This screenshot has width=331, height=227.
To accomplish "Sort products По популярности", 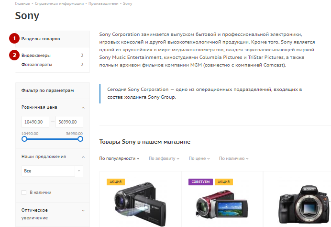I will click(119, 159).
